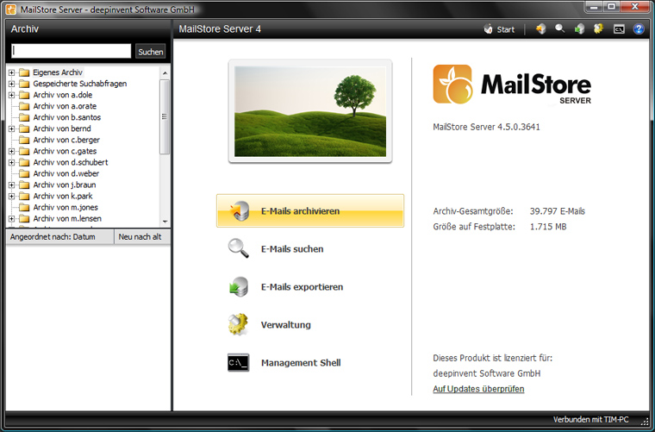Select Archiv von m.lensen in the tree
Image resolution: width=655 pixels, height=432 pixels.
67,219
